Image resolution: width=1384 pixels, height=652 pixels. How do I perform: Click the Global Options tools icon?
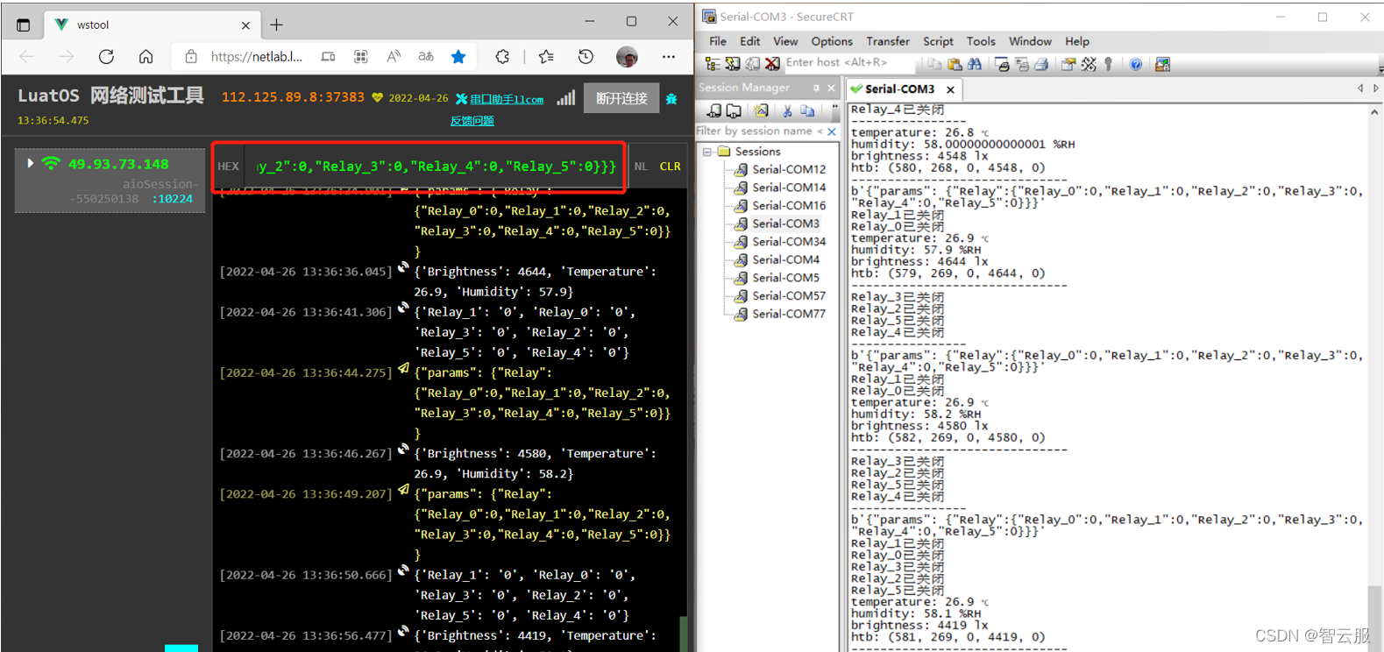(1089, 64)
